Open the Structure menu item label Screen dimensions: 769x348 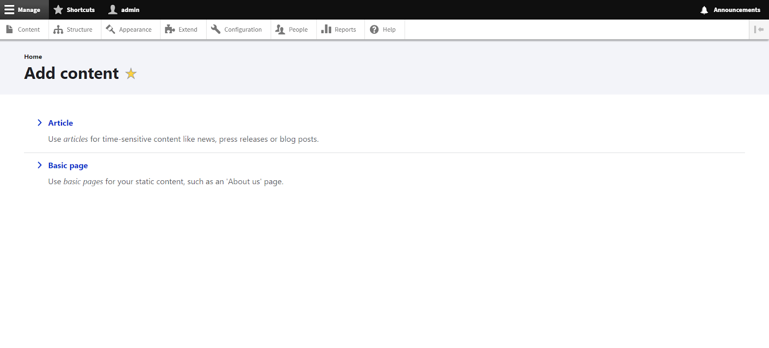pyautogui.click(x=79, y=29)
